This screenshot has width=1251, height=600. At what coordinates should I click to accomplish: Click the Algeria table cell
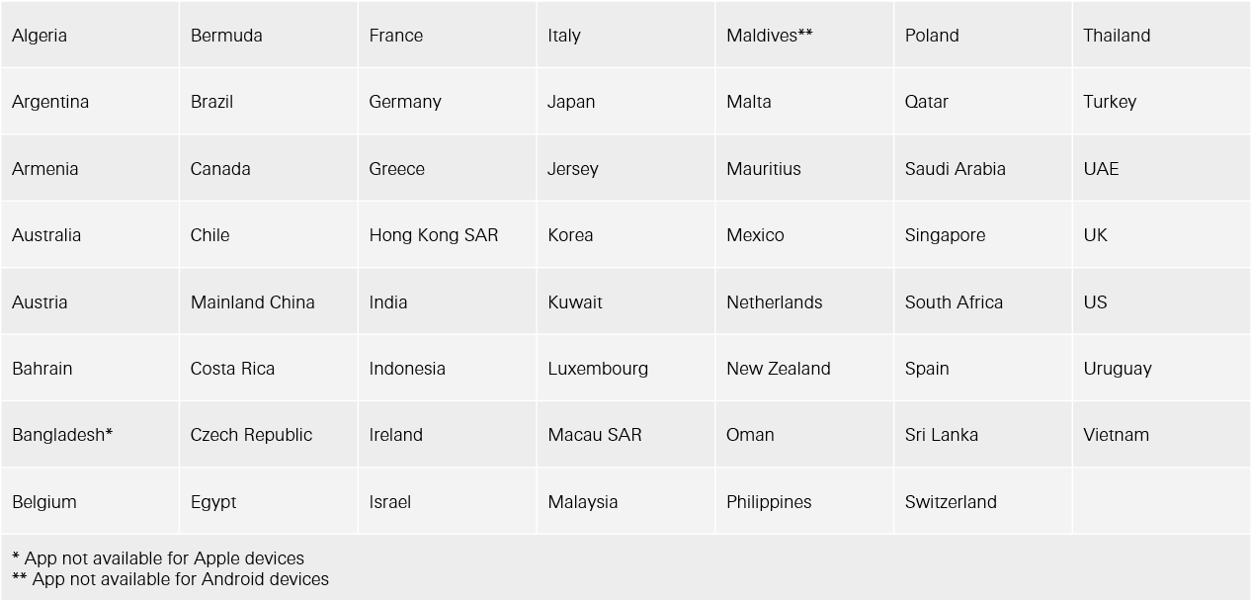click(x=40, y=36)
